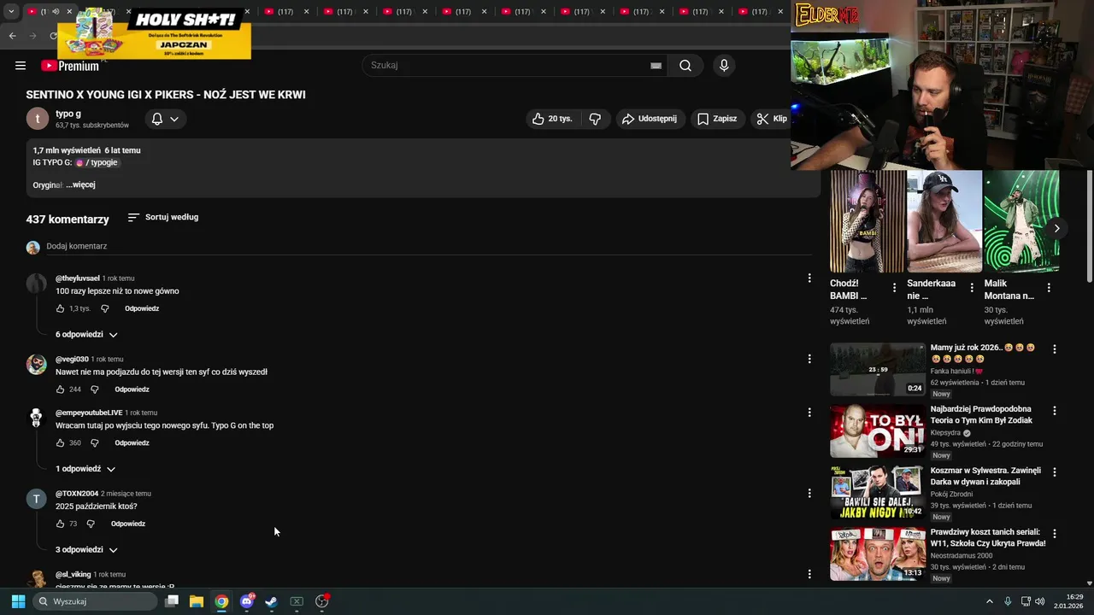Like the video with 20 tys. thumbs up
The image size is (1094, 615).
(552, 119)
